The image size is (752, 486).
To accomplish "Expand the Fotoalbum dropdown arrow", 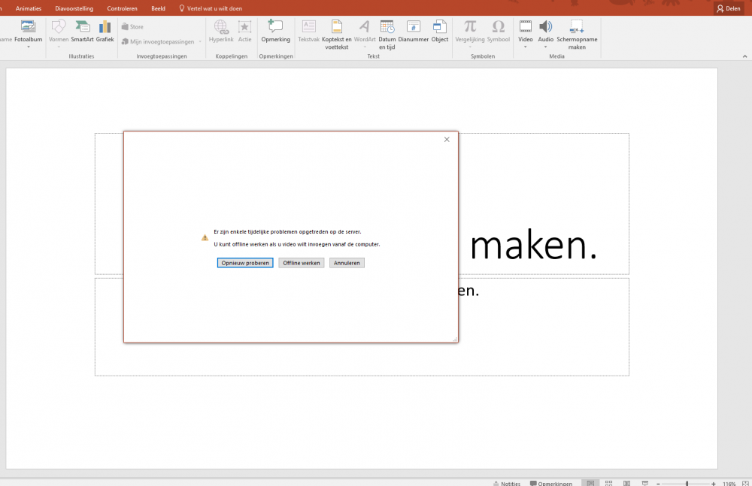I will (29, 47).
